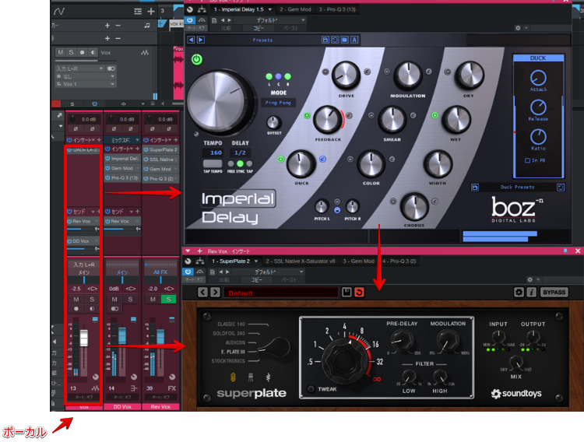Record-arm the Vox track in arrangement
This screenshot has height=442, width=584.
pos(82,52)
